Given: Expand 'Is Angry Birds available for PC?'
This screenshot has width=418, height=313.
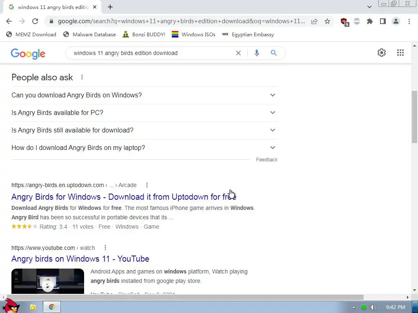Looking at the screenshot, I should tap(145, 113).
